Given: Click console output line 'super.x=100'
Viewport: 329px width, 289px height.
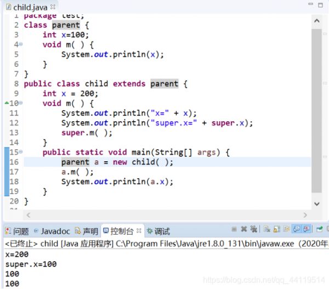Looking at the screenshot, I should [31, 264].
